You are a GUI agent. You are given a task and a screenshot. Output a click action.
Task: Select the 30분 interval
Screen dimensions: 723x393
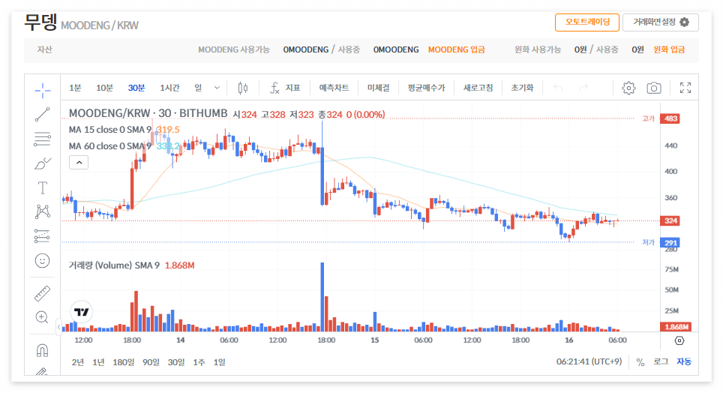tap(136, 88)
